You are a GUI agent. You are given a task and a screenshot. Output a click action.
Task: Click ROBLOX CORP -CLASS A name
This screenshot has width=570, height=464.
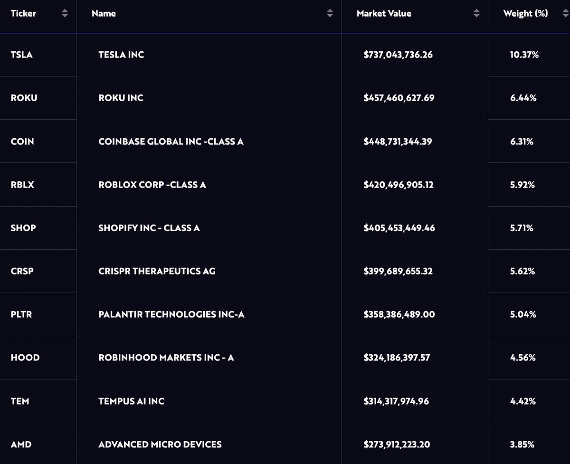pyautogui.click(x=152, y=185)
